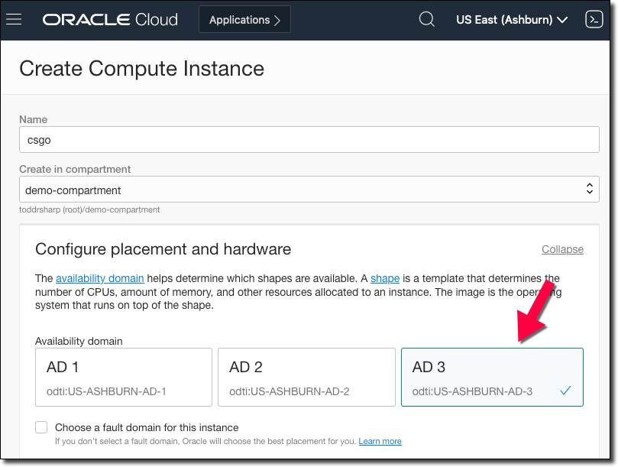
Task: Expand the US East (Ashburn) region menu
Action: [x=512, y=20]
